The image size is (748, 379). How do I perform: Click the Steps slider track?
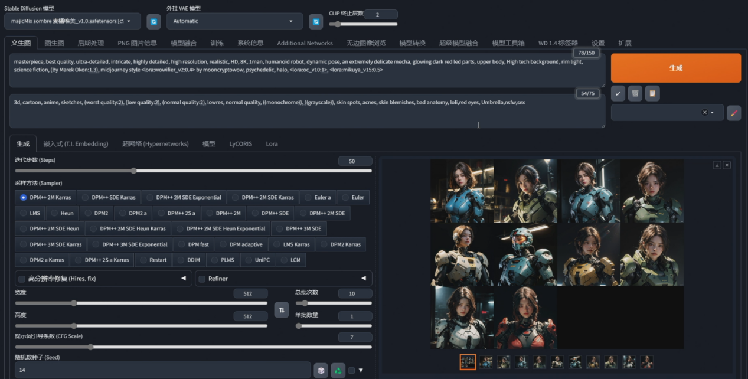tap(193, 171)
